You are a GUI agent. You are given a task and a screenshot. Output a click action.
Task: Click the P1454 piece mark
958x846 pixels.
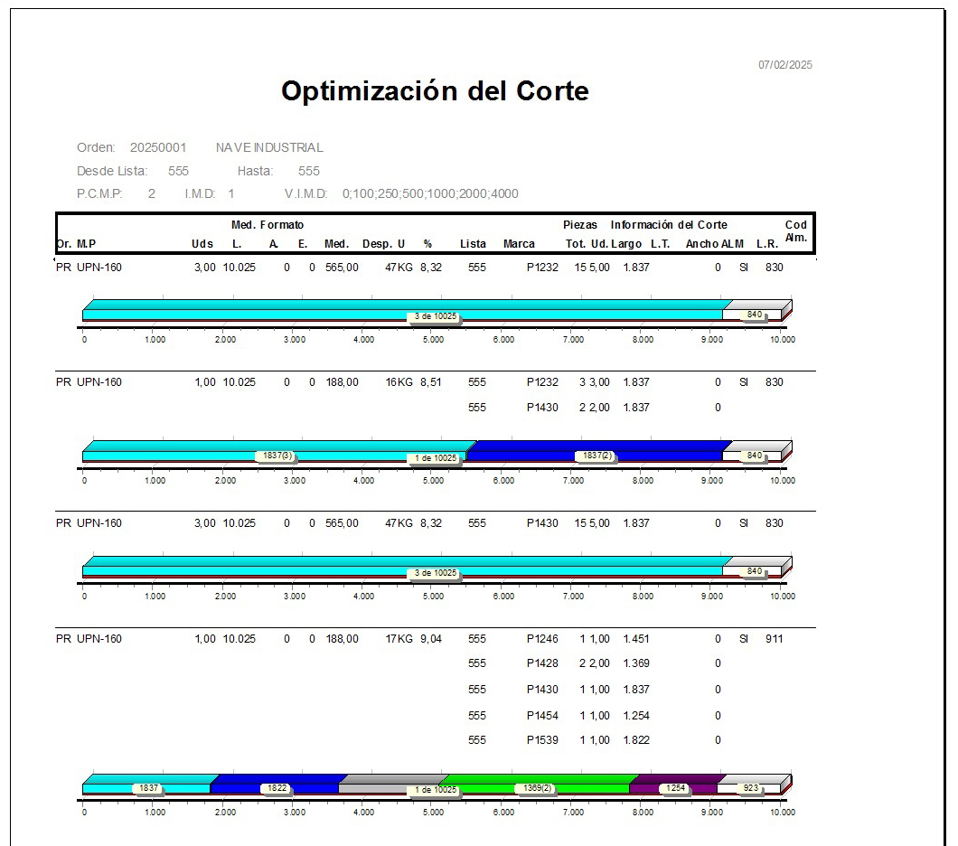coord(542,715)
